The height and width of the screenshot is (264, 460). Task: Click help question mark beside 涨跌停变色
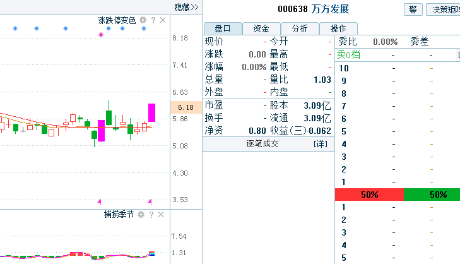tap(153, 20)
